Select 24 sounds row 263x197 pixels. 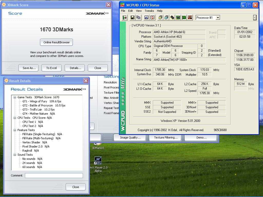pyautogui.click(x=32, y=163)
